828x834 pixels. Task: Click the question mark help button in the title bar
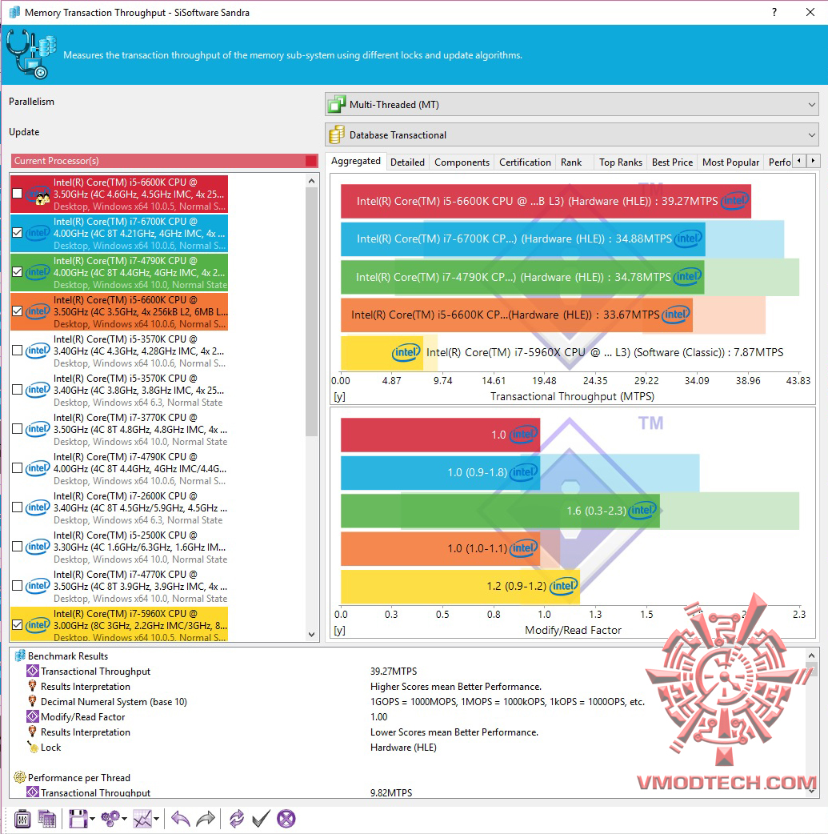[774, 12]
